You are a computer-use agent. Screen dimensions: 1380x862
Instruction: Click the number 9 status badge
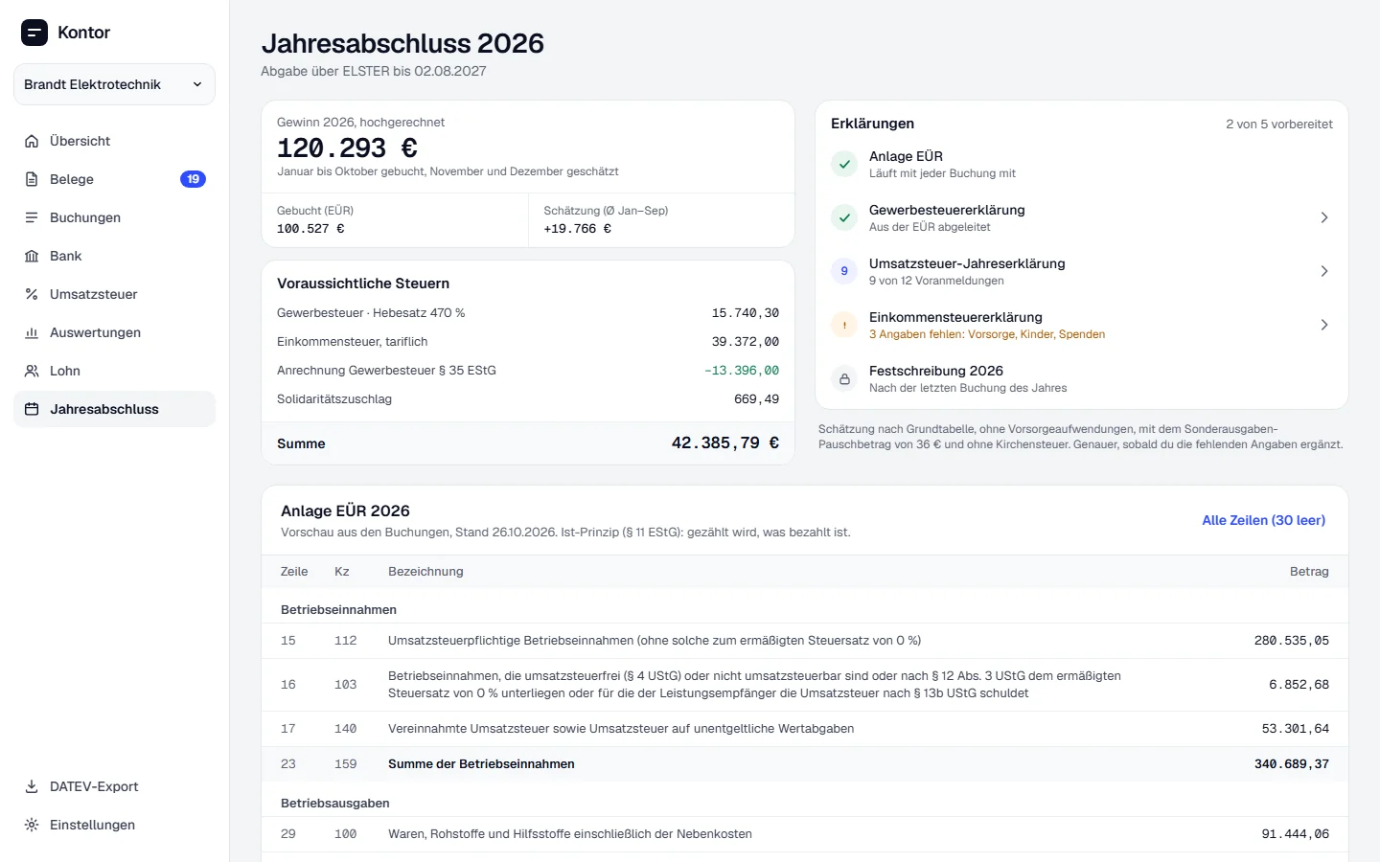click(844, 271)
